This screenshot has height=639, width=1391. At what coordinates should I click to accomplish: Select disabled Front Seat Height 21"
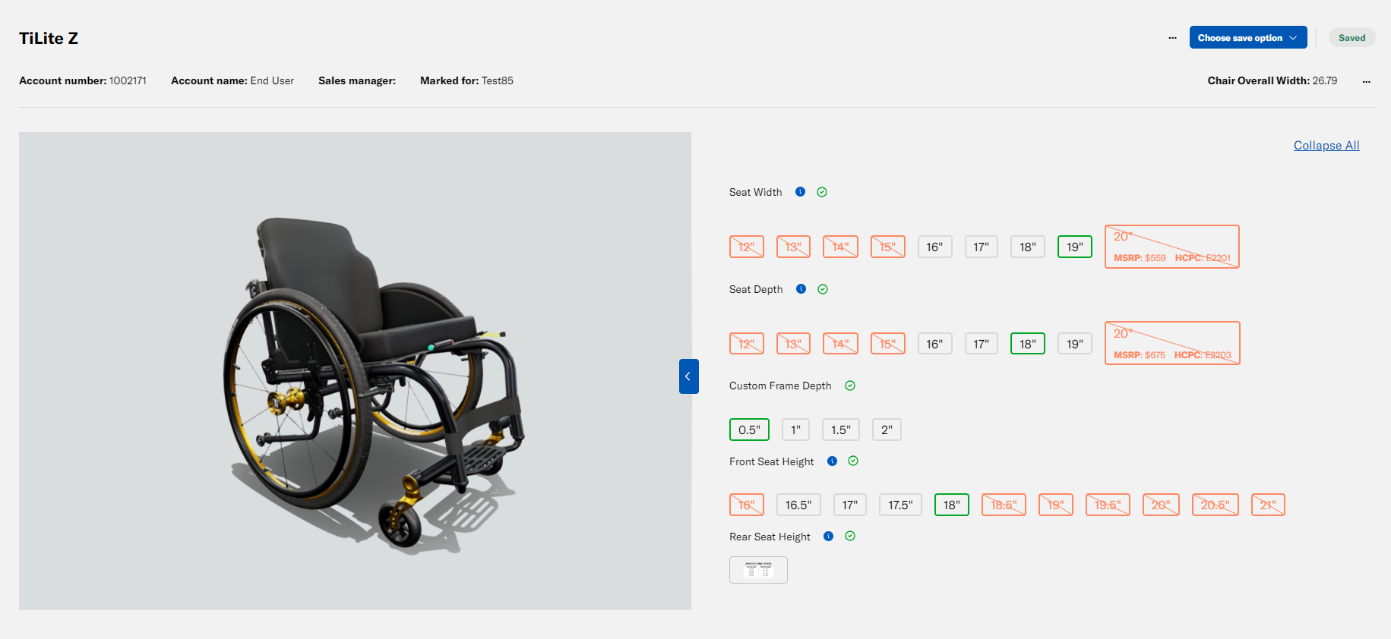1268,505
